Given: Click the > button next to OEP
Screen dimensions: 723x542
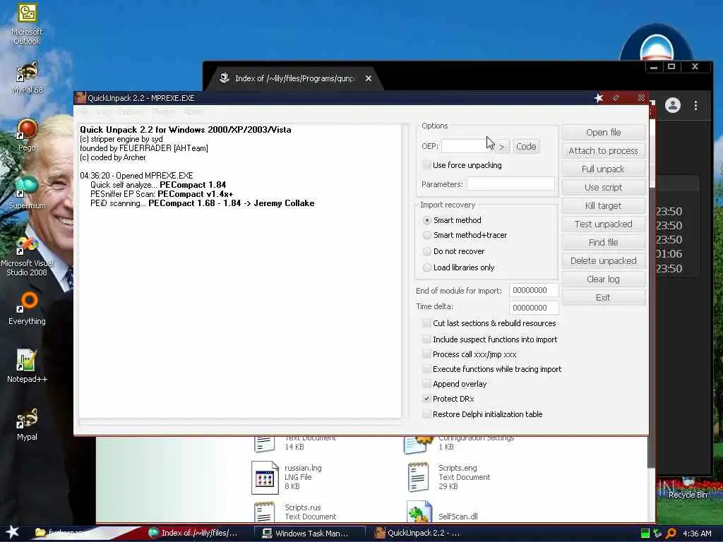Looking at the screenshot, I should click(502, 147).
